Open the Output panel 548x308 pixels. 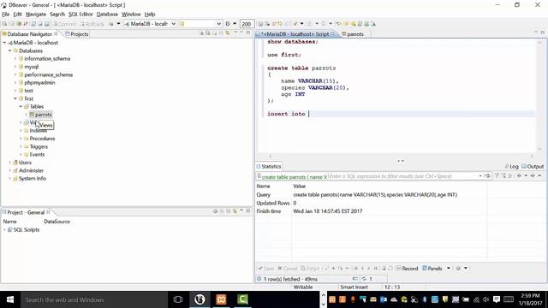pos(533,167)
